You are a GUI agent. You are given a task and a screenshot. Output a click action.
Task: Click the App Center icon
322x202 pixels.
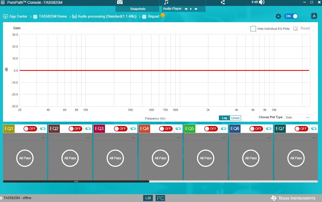pyautogui.click(x=5, y=16)
